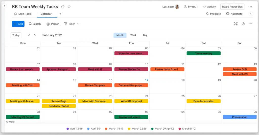Go to the previous month
This screenshot has height=135, width=259.
[x=29, y=35]
